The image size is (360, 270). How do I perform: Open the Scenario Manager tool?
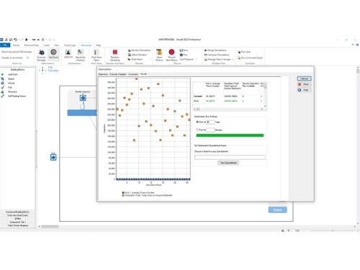point(41,55)
